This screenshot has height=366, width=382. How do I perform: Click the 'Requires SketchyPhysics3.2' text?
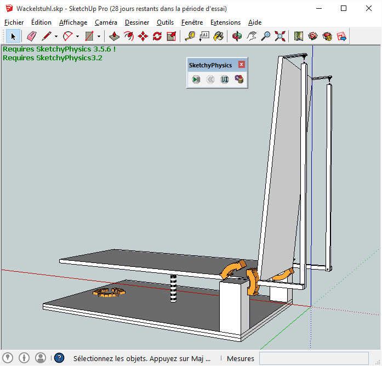53,58
